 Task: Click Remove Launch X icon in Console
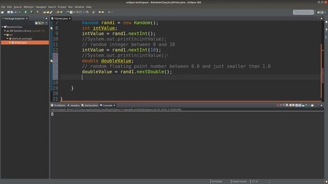pos(281,105)
